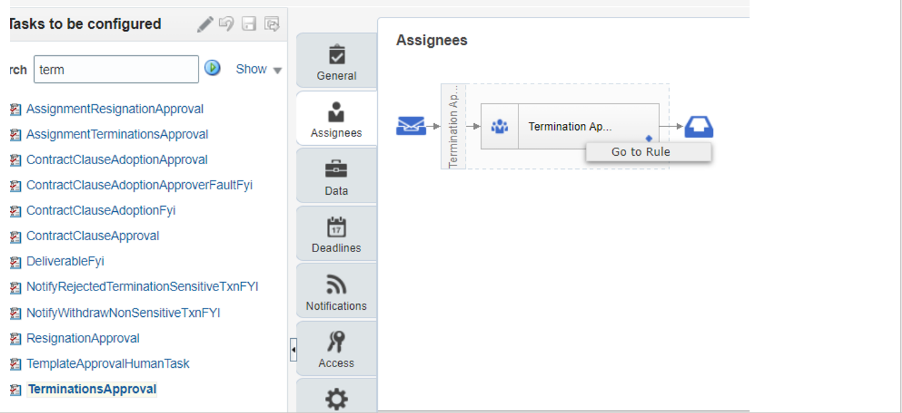Click the revert changes arrow icon
This screenshot has height=413, width=902.
226,23
